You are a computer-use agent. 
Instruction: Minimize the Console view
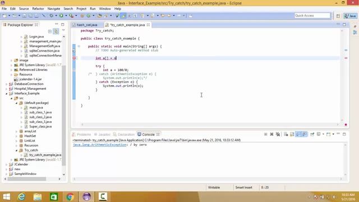point(338,134)
